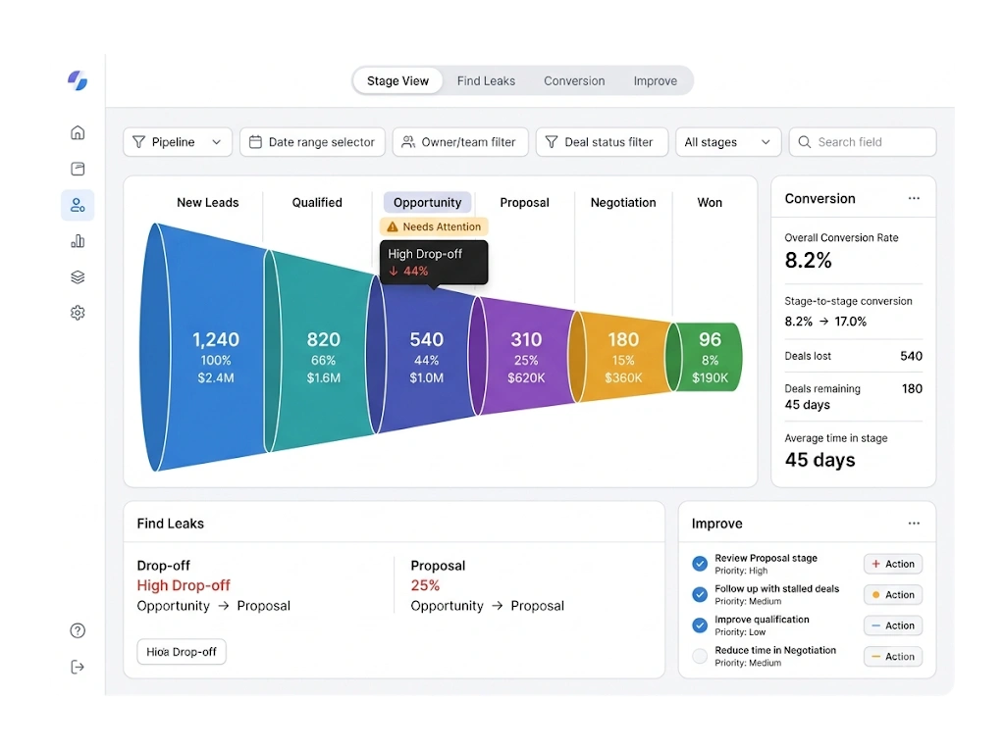
Task: Click the High Drop-off tooltip
Action: pos(434,262)
